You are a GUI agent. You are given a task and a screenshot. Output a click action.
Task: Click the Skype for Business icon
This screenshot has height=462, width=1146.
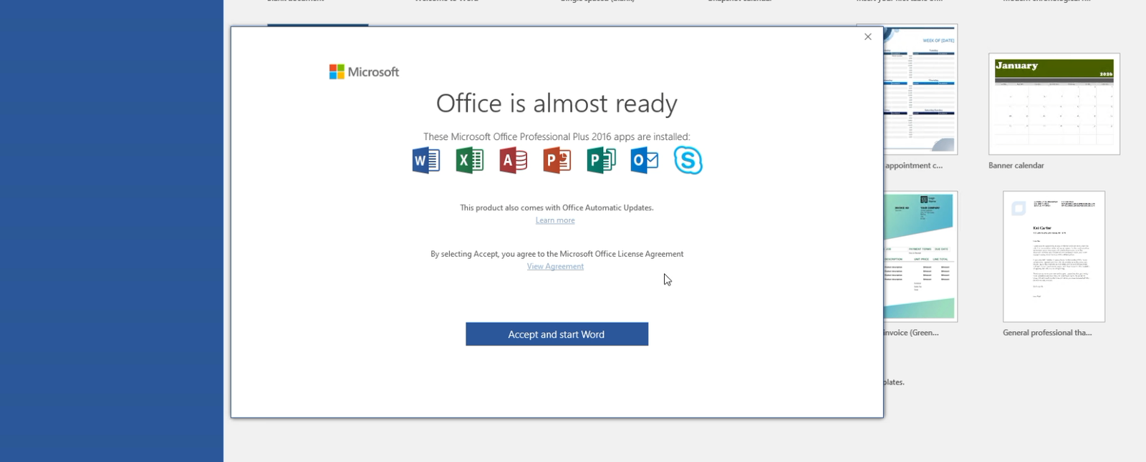point(688,160)
